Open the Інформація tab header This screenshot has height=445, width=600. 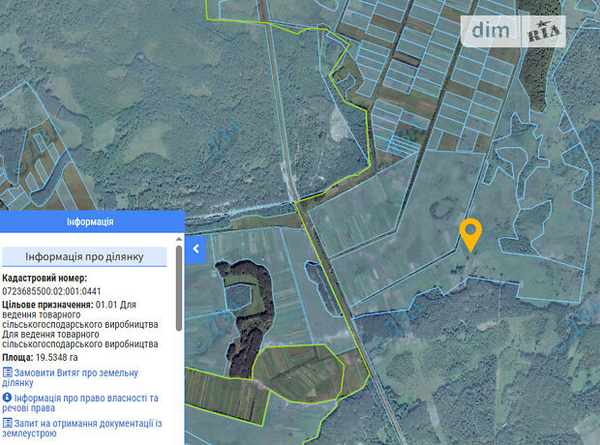[x=90, y=222]
